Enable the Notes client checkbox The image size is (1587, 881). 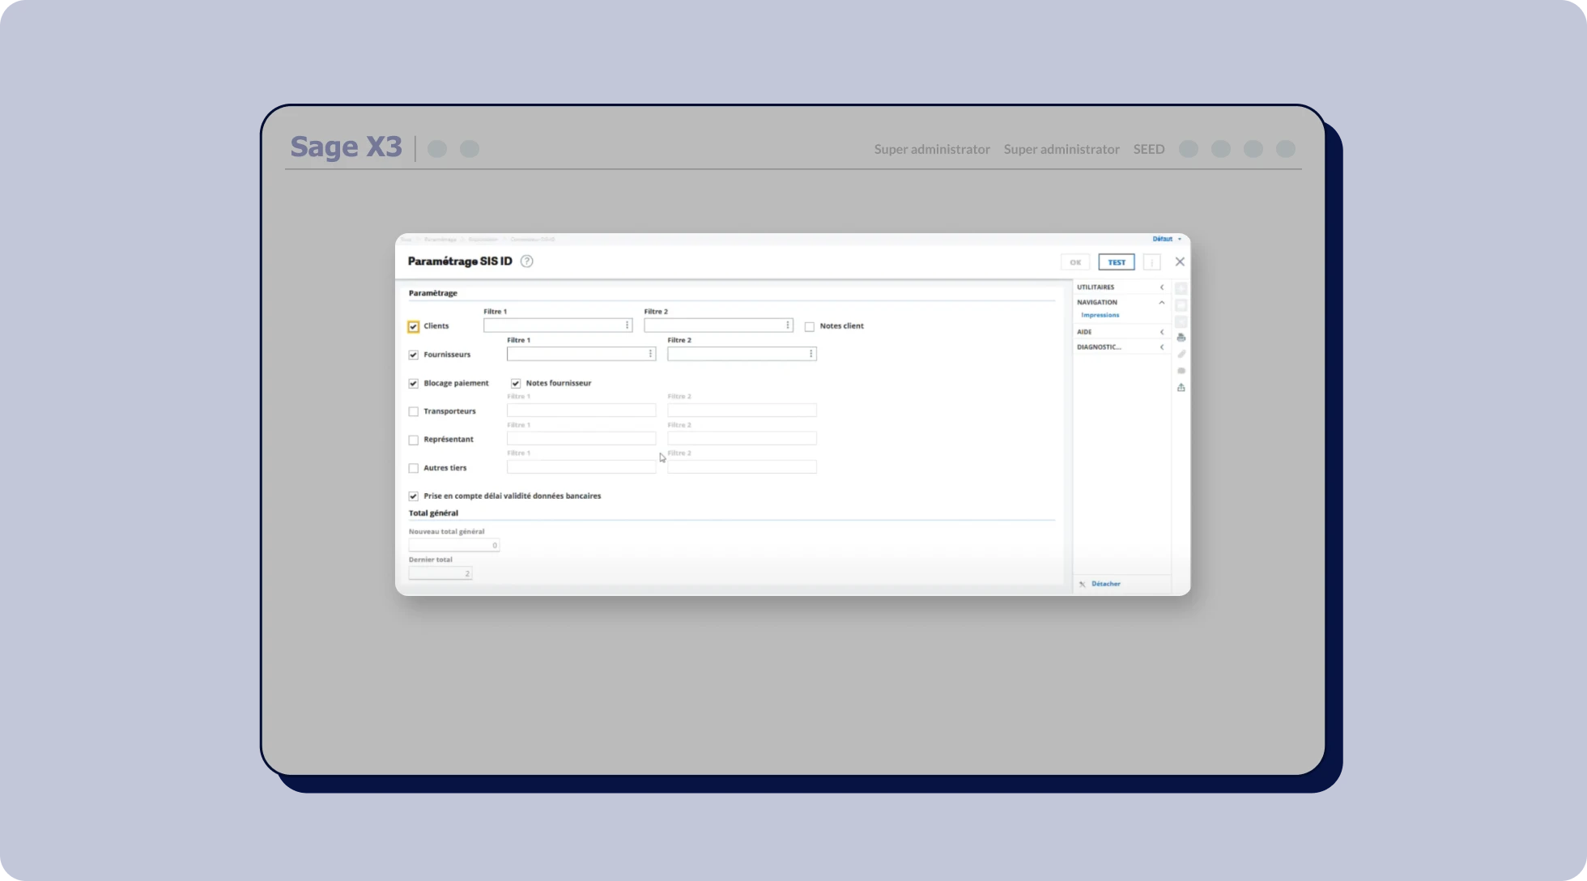click(x=809, y=326)
